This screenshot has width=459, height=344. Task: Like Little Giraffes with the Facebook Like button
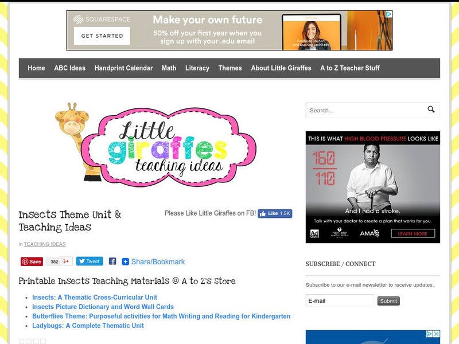(275, 213)
